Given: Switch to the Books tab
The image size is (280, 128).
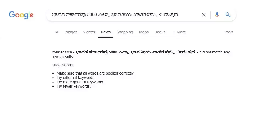Looking at the screenshot, I should (x=160, y=32).
